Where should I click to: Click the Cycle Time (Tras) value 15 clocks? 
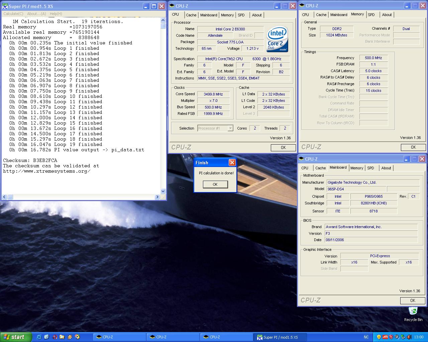373,91
